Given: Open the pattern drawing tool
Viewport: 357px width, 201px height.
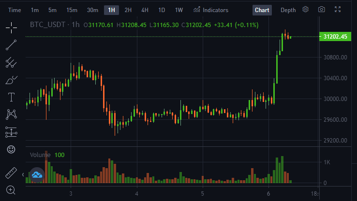Looking at the screenshot, I should point(11,115).
